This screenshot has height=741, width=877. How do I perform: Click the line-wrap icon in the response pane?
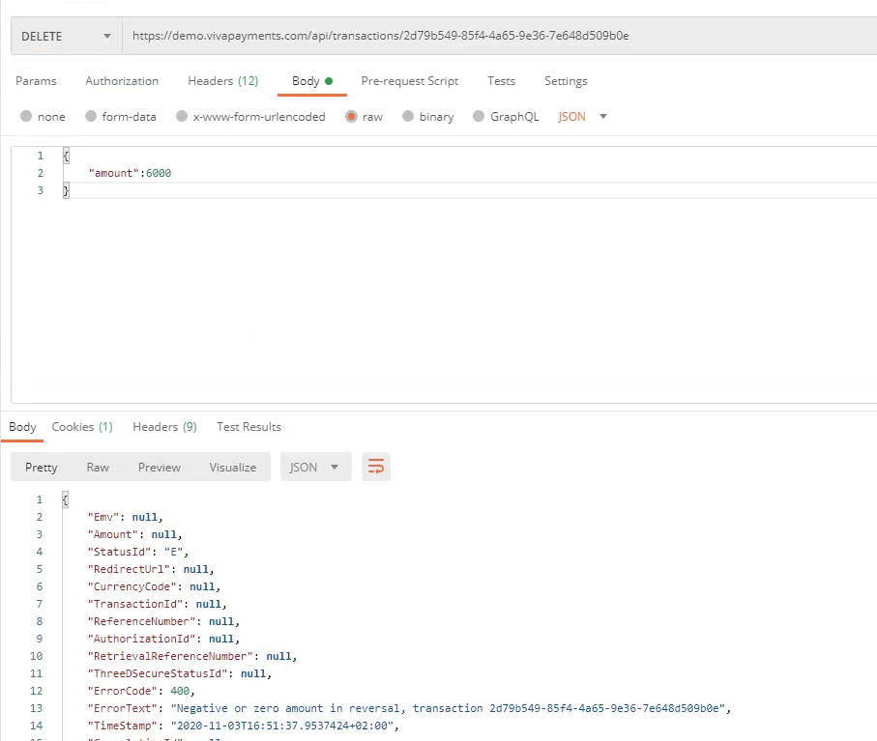pyautogui.click(x=376, y=467)
